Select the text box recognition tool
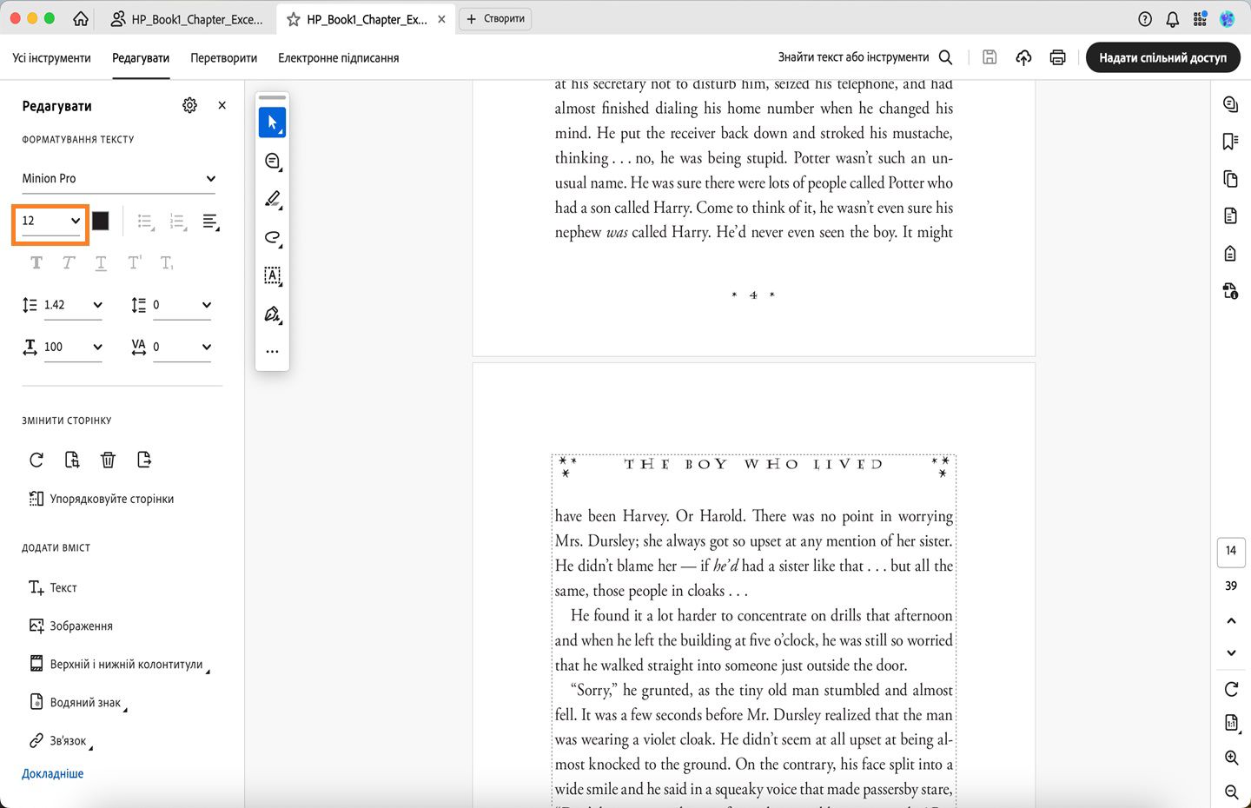Screen dimensions: 1251x808 point(272,275)
